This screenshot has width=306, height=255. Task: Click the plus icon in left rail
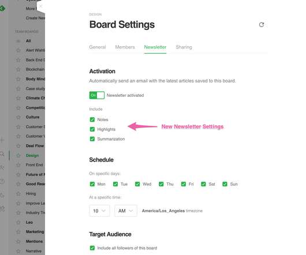(2, 140)
